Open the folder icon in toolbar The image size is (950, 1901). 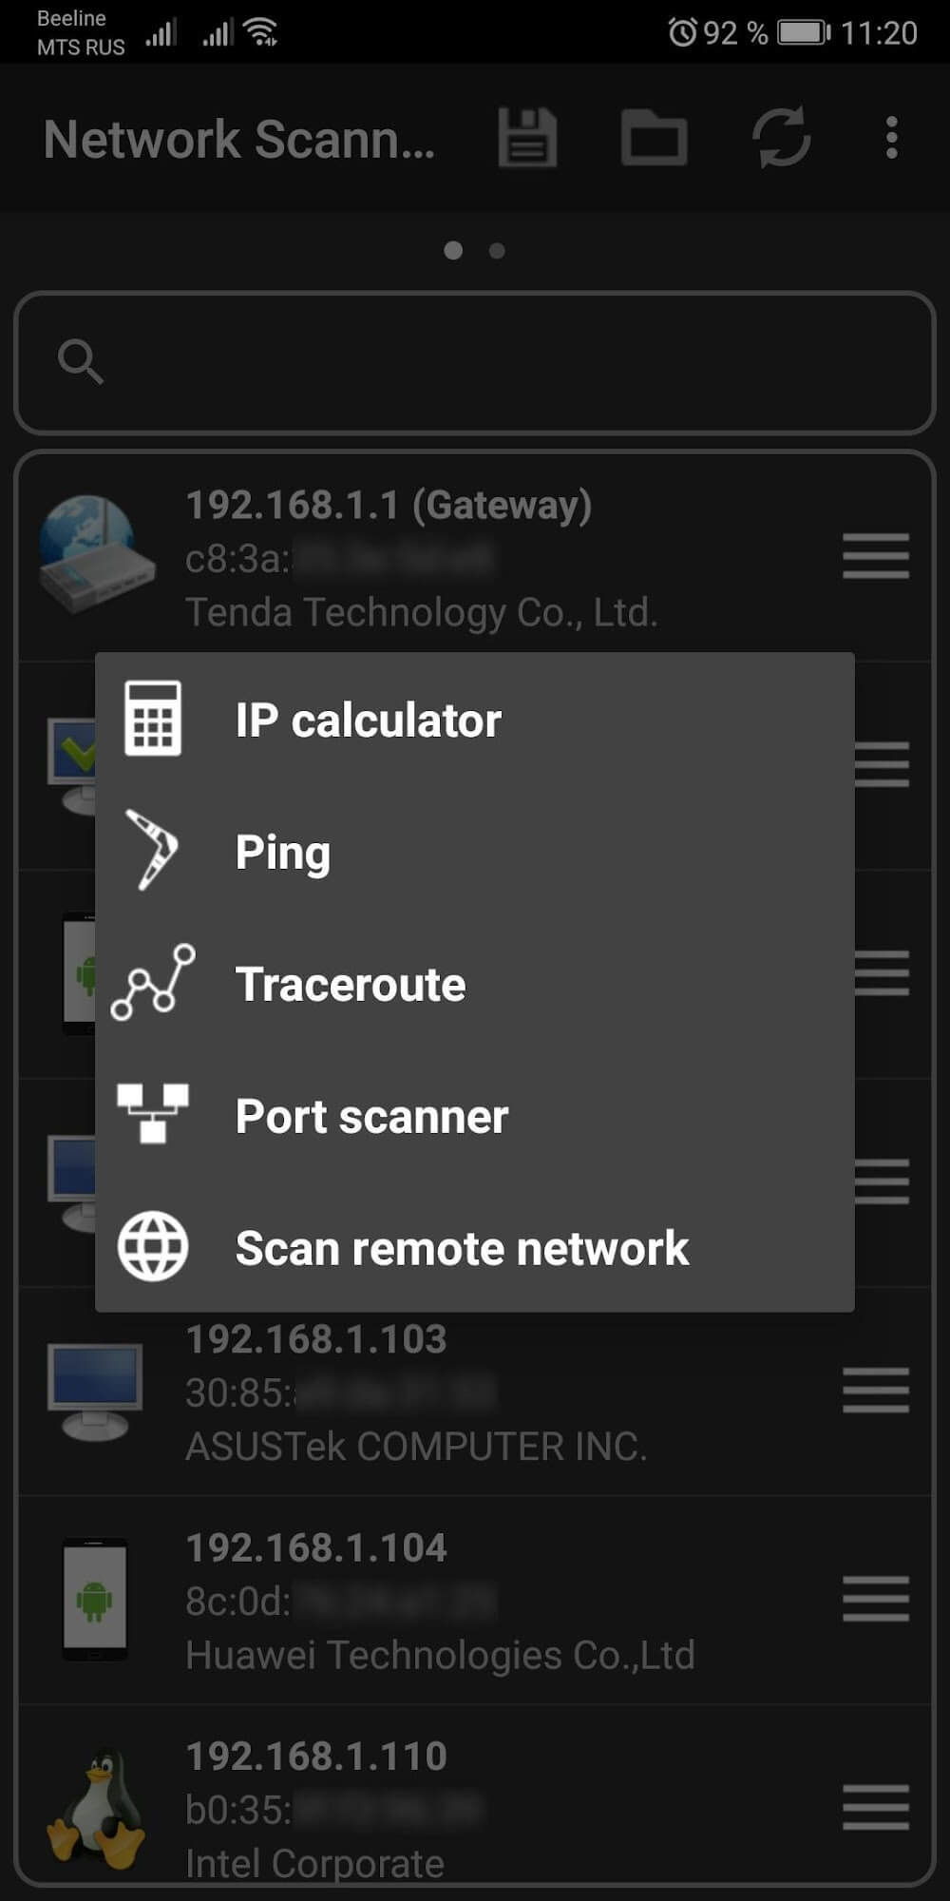tap(654, 138)
